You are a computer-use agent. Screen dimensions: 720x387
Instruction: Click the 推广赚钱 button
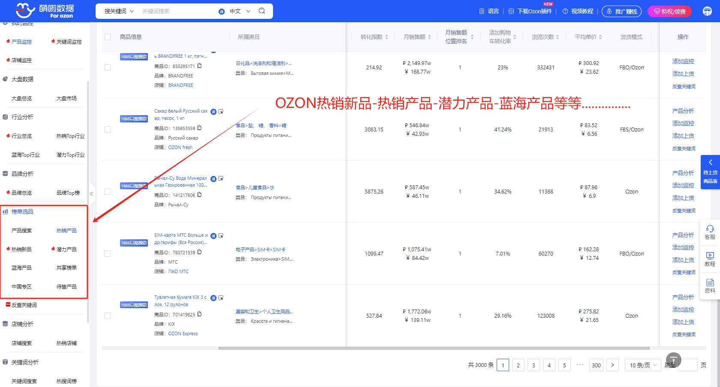(621, 12)
